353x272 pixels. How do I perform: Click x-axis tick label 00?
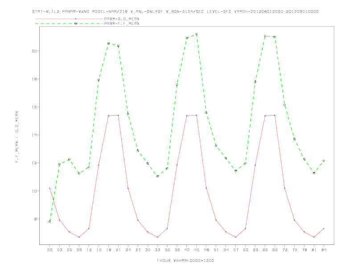50,250
